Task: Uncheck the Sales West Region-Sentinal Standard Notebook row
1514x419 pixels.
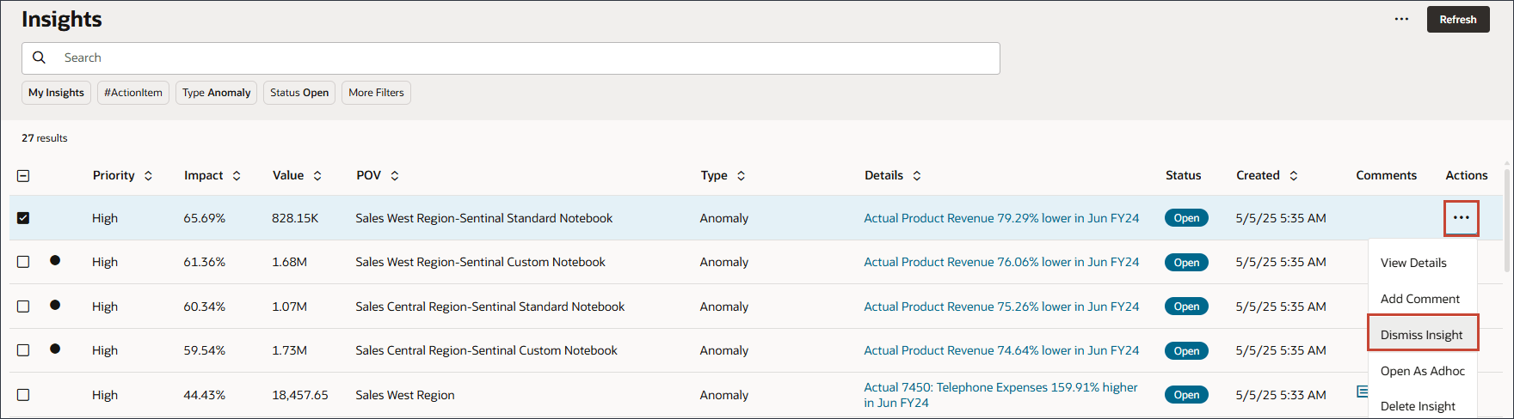Action: coord(23,218)
